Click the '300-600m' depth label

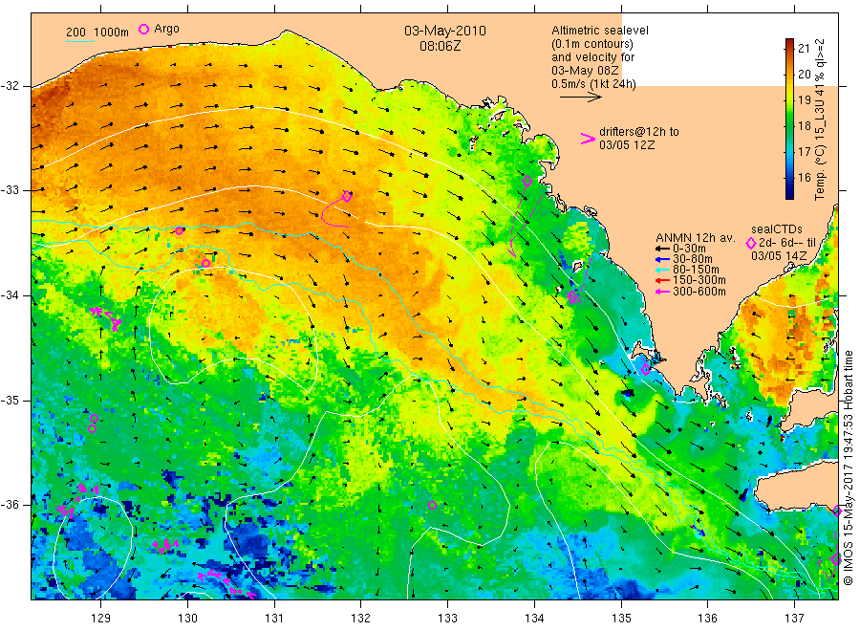[699, 292]
